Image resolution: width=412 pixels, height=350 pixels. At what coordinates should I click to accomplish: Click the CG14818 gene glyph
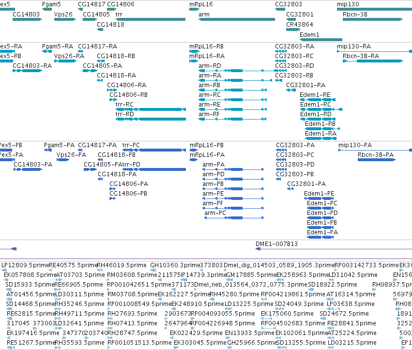click(100, 30)
